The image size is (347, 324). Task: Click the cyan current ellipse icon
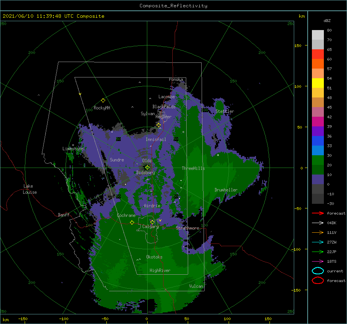pyautogui.click(x=318, y=271)
